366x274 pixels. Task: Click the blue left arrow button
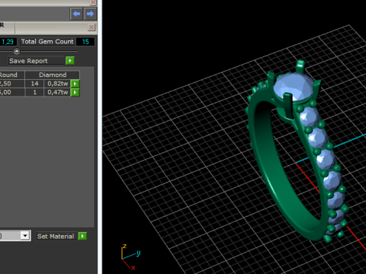[76, 14]
